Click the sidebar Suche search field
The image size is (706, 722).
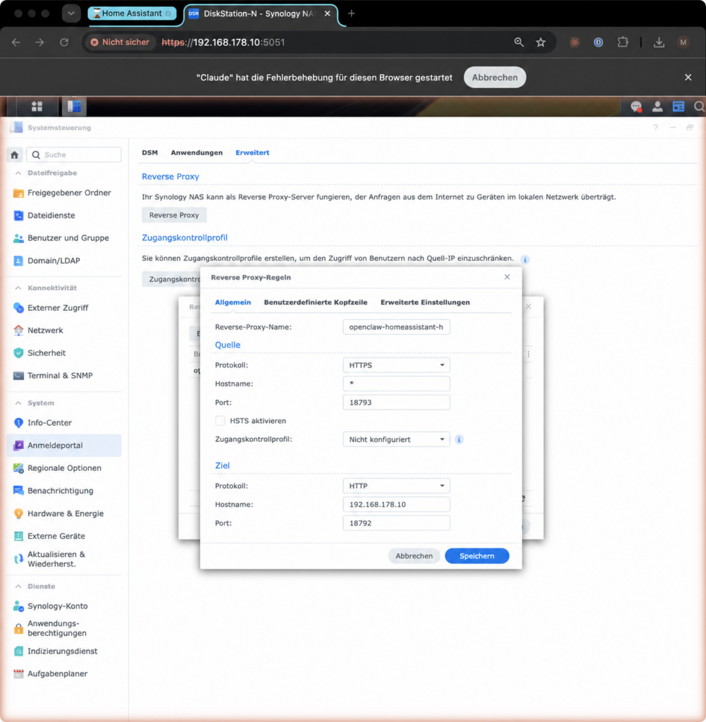[74, 154]
